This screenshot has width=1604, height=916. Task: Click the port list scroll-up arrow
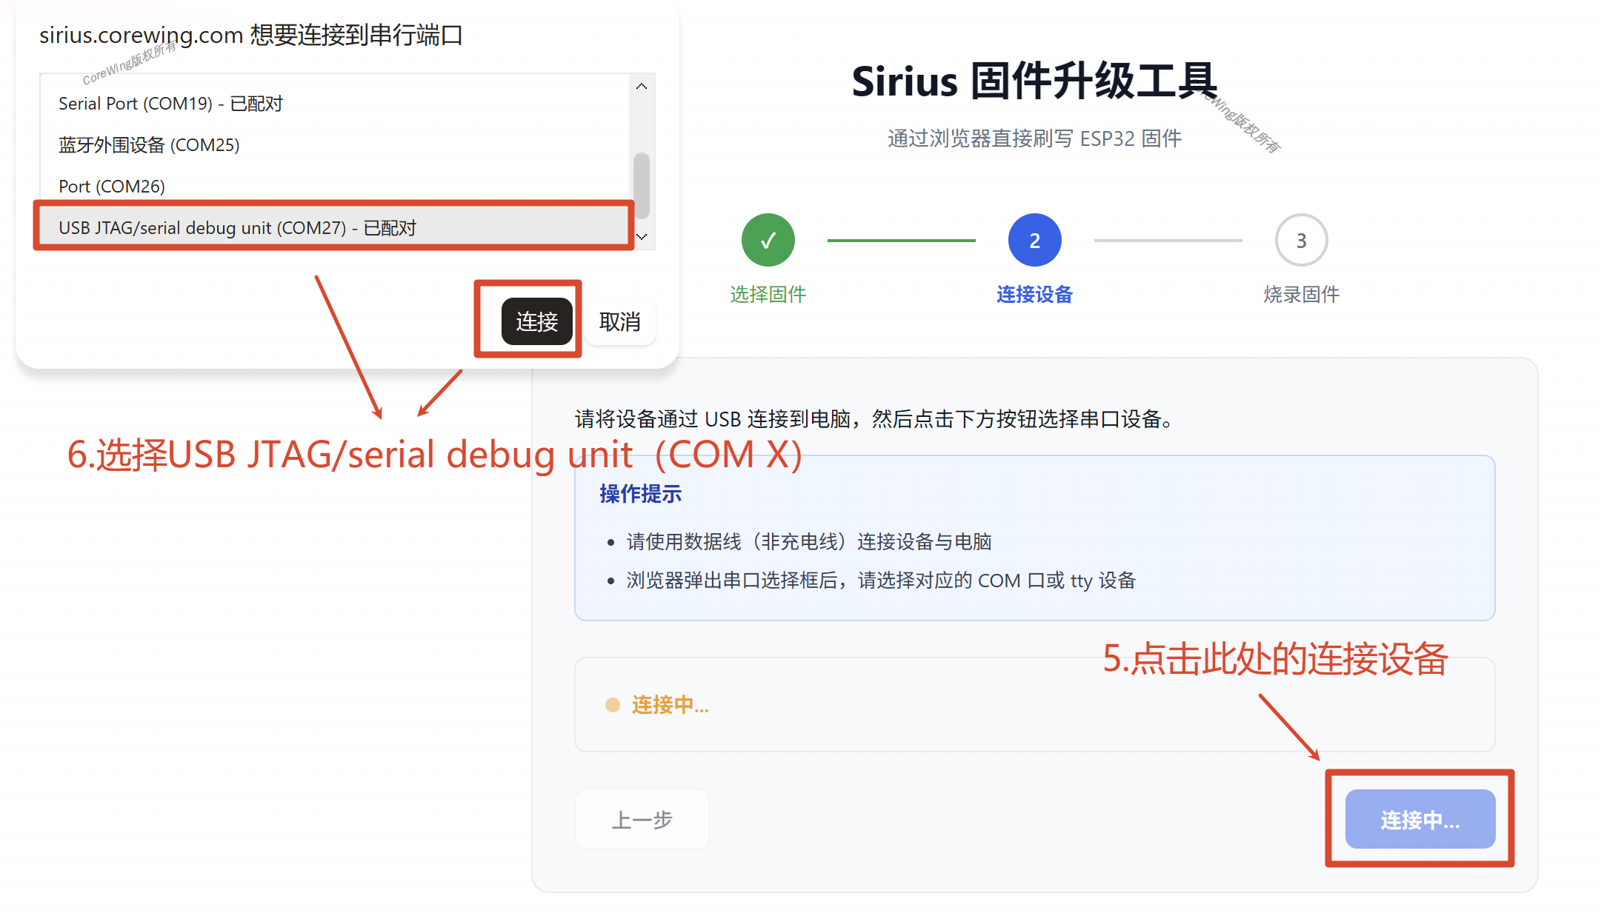[x=642, y=87]
